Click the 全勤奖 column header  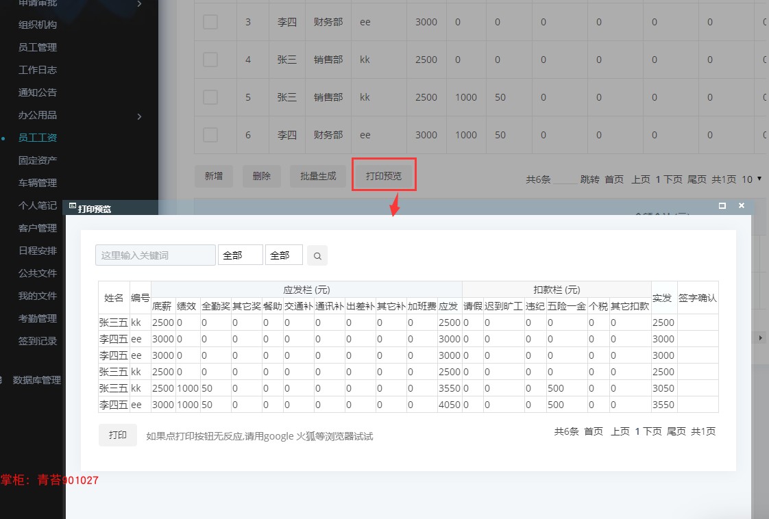[x=216, y=306]
